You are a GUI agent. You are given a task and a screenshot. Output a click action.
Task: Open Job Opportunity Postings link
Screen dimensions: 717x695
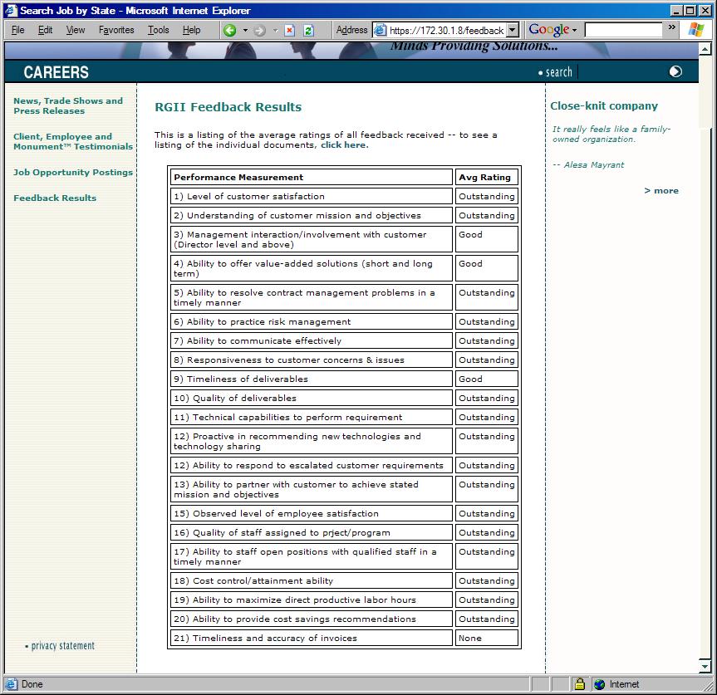click(73, 173)
